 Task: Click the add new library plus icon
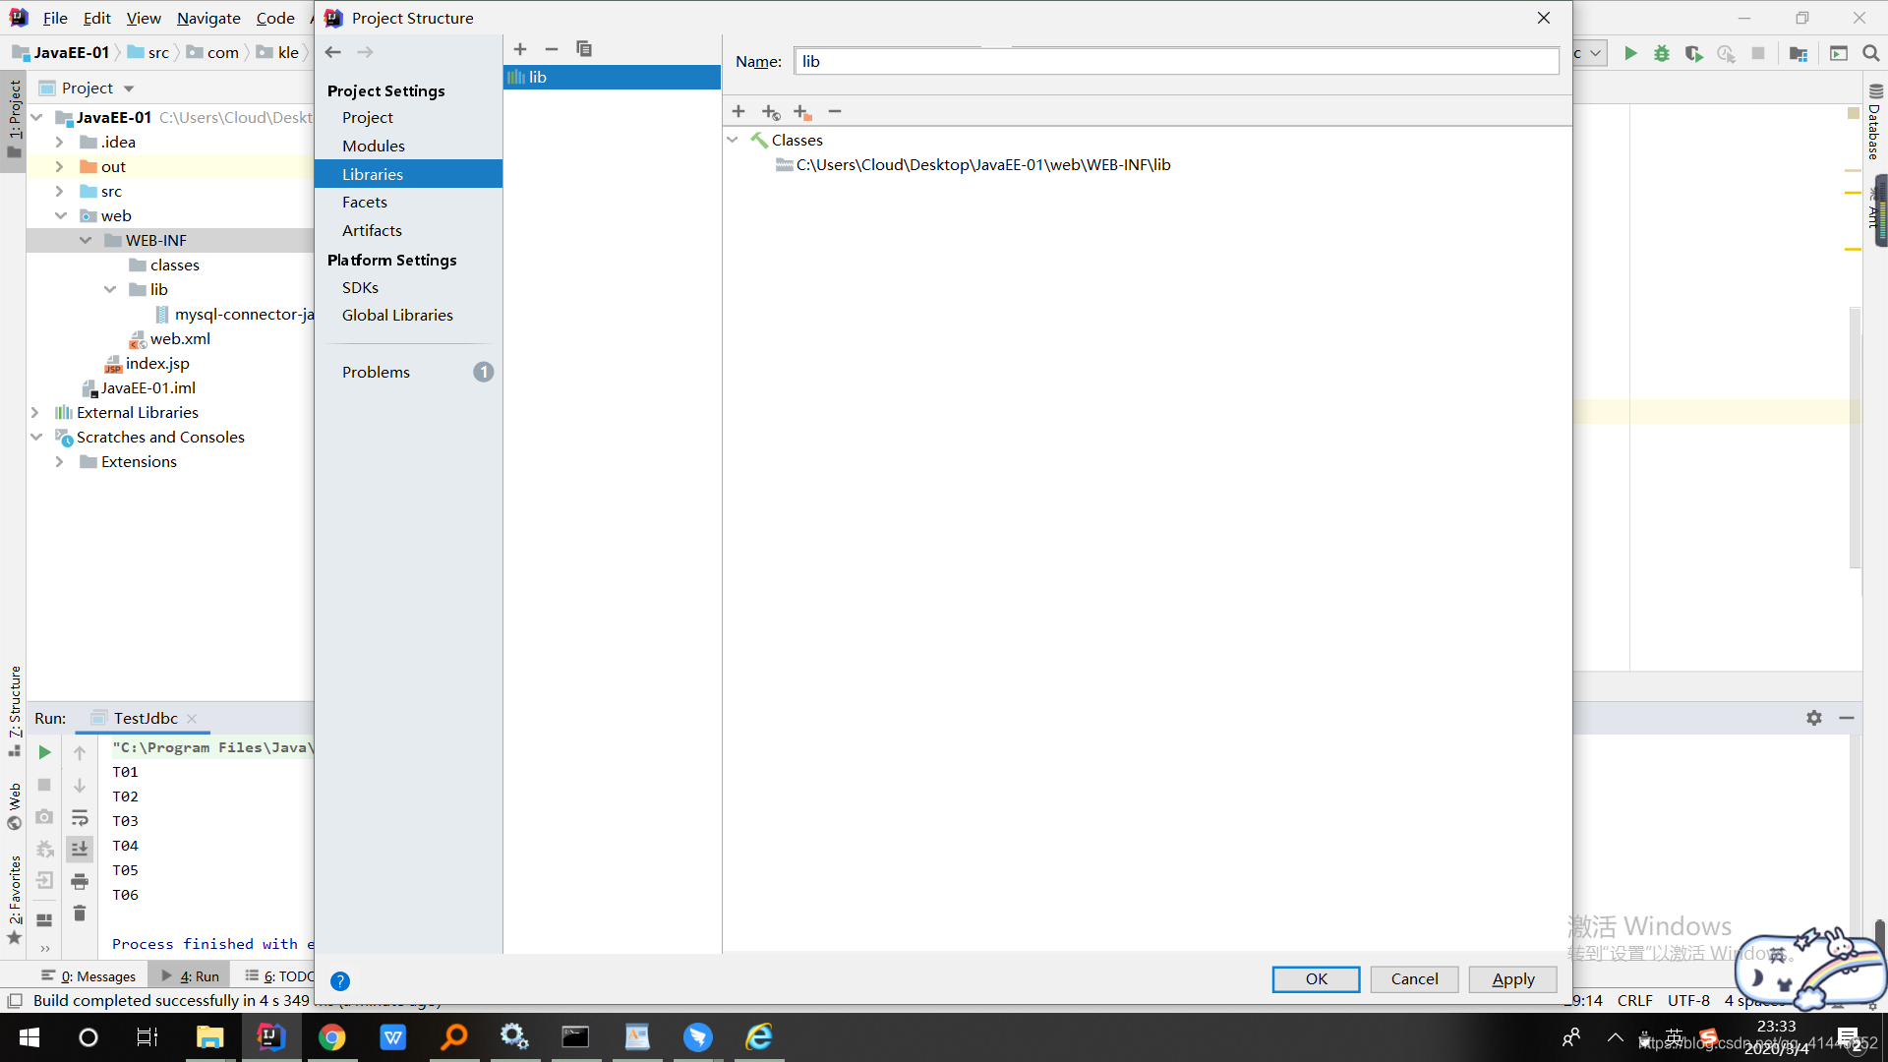tap(520, 49)
